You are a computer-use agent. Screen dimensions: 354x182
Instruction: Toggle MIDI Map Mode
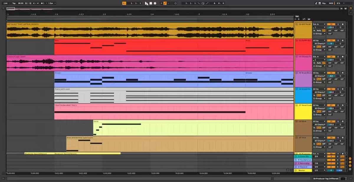tap(331, 3)
